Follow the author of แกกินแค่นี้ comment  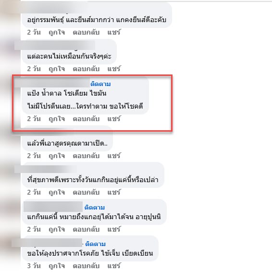point(95,208)
